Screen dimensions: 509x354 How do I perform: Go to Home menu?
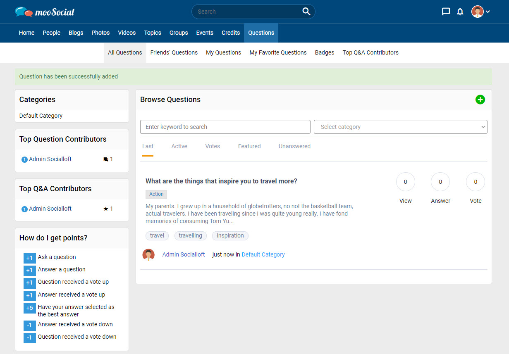[x=26, y=33]
